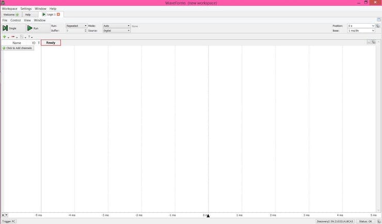Click the Trigger PC status label
382x224 pixels.
(9, 221)
